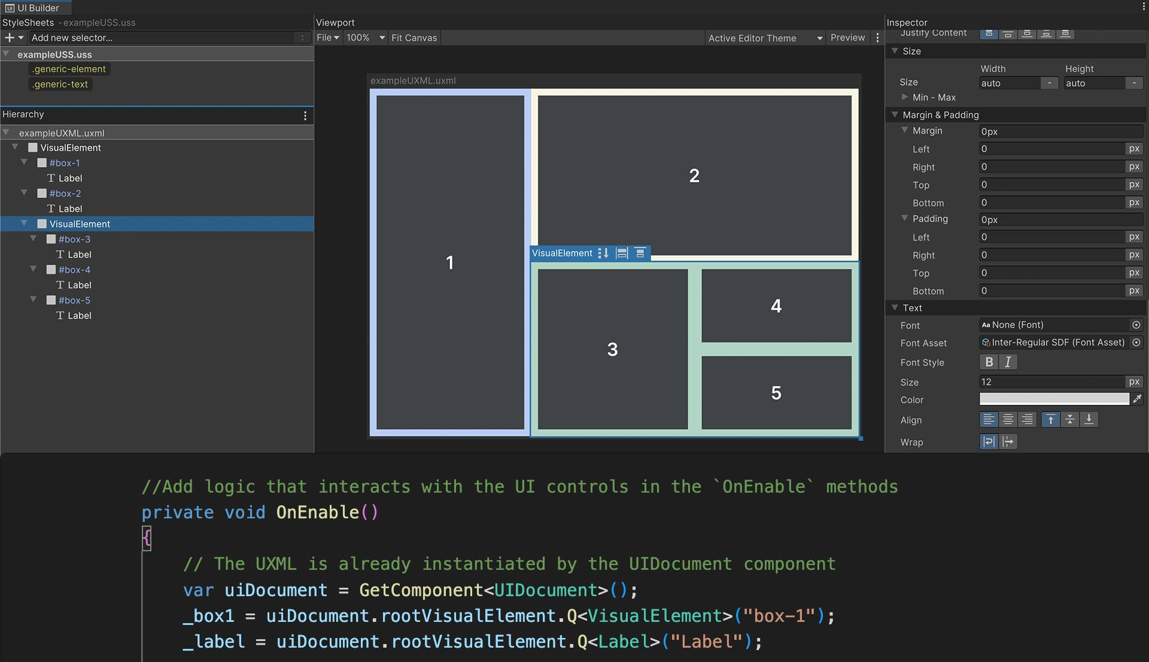Select box 5 in the viewport canvas
Screen dimensions: 1149x662
[x=776, y=393]
